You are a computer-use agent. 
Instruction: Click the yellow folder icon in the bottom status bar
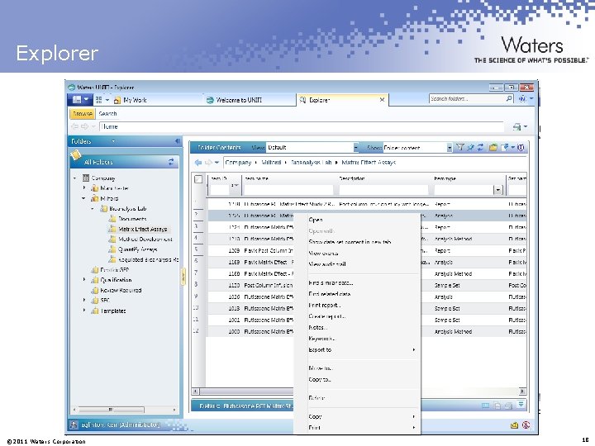click(514, 425)
